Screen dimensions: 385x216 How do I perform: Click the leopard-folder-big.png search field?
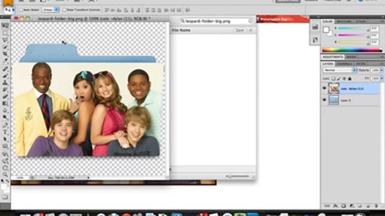(x=217, y=22)
